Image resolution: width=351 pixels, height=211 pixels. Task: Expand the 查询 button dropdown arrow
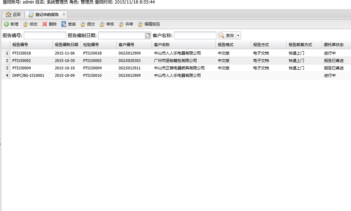(238, 35)
